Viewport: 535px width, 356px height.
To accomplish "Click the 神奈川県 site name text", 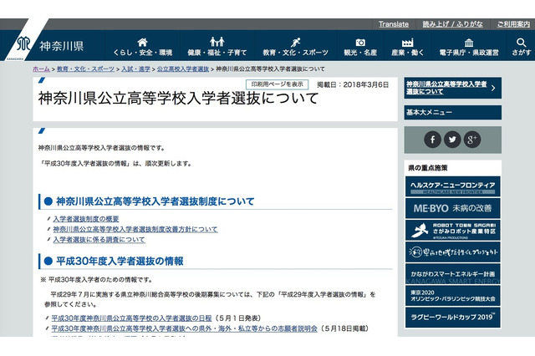I will pyautogui.click(x=61, y=46).
